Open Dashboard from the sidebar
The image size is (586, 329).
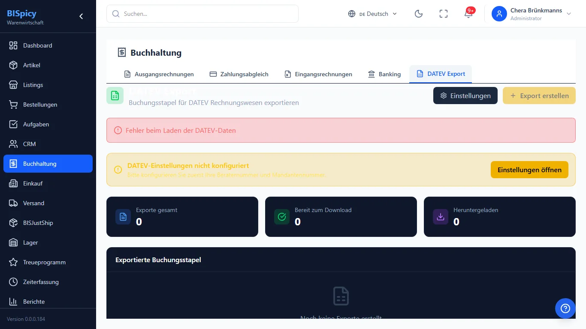tap(48, 45)
